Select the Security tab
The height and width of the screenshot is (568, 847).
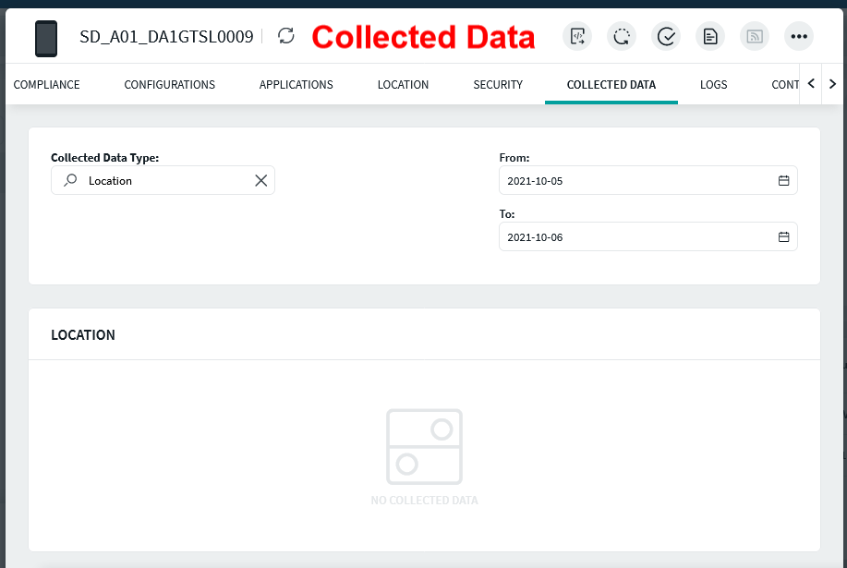point(498,85)
